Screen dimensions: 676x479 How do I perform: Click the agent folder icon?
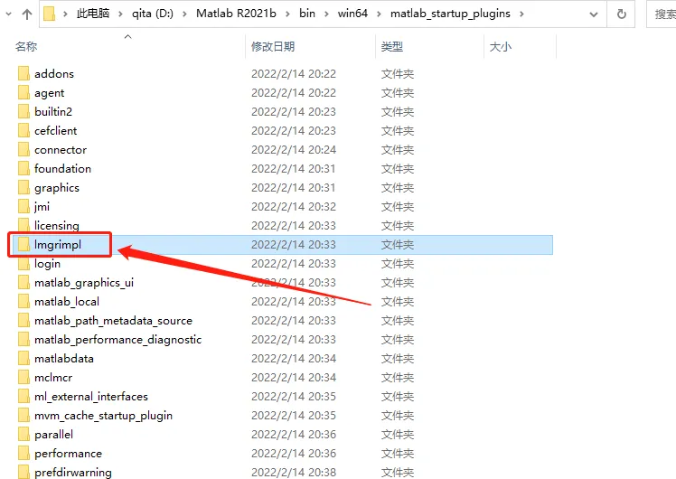(23, 92)
